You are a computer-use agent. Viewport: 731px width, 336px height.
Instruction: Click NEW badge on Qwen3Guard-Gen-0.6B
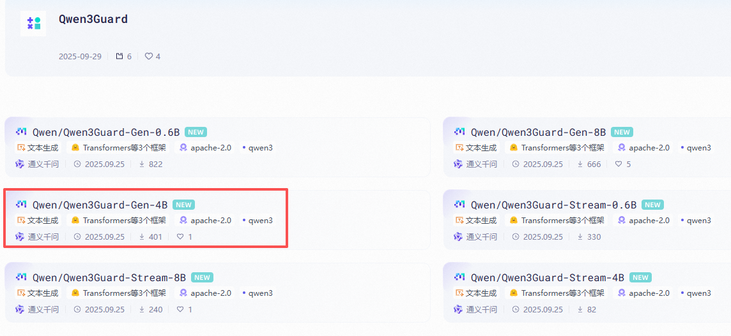pos(196,132)
